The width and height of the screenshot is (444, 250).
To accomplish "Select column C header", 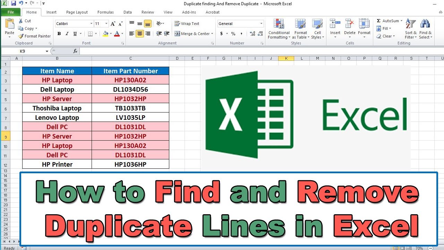I will (x=130, y=58).
